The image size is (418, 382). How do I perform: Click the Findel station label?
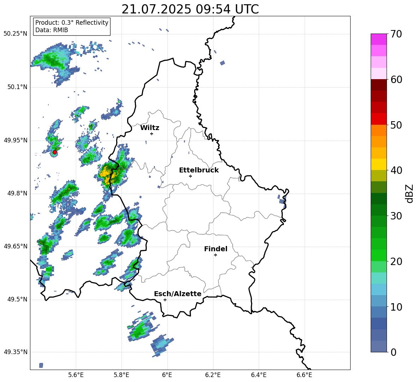216,249
